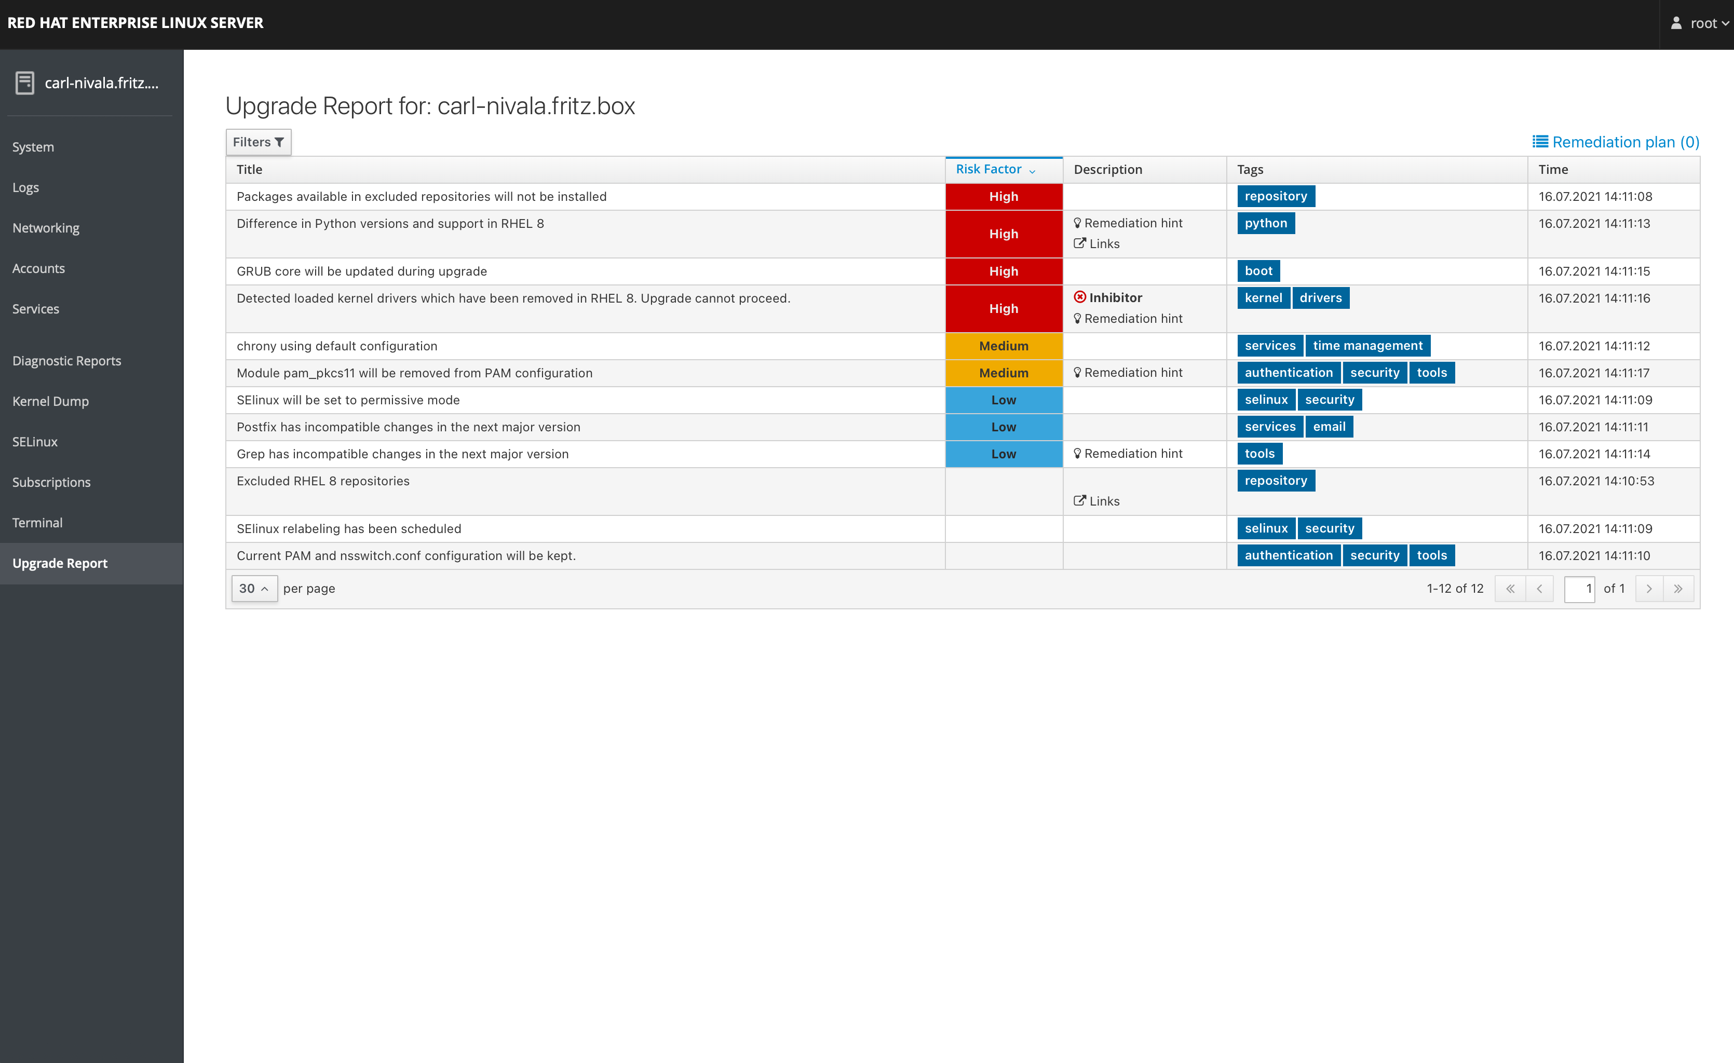
Task: Go to next page chevron
Action: click(x=1649, y=589)
